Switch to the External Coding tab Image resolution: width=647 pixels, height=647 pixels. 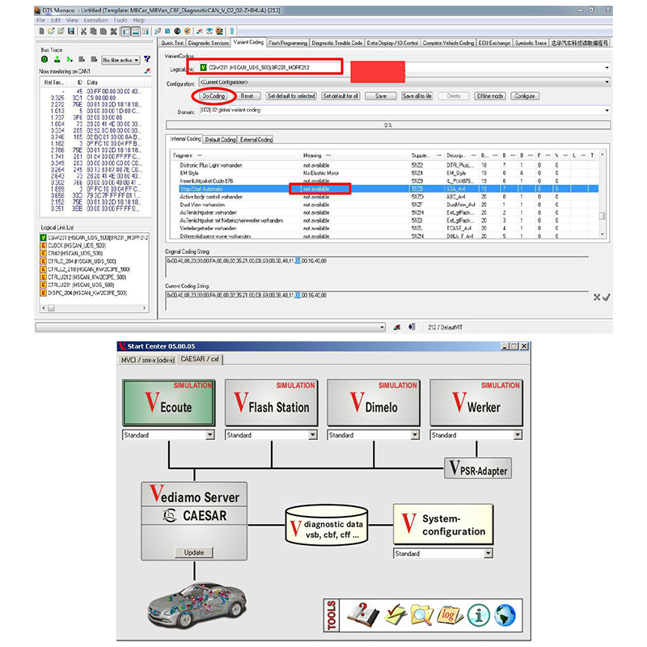coord(256,139)
